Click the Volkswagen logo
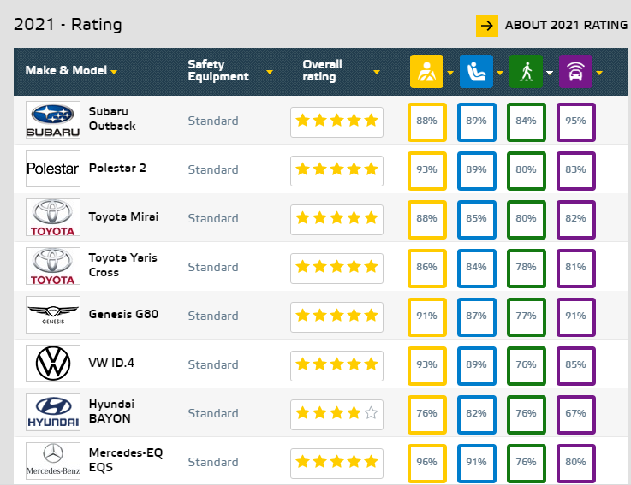Image resolution: width=631 pixels, height=485 pixels. pyautogui.click(x=53, y=364)
